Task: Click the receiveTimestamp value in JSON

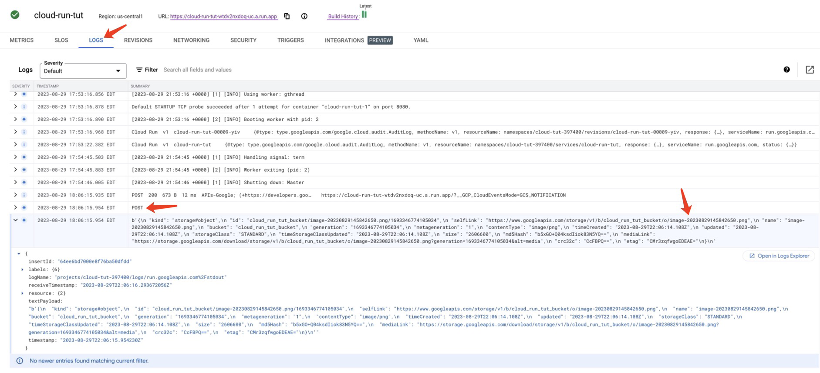Action: click(126, 285)
